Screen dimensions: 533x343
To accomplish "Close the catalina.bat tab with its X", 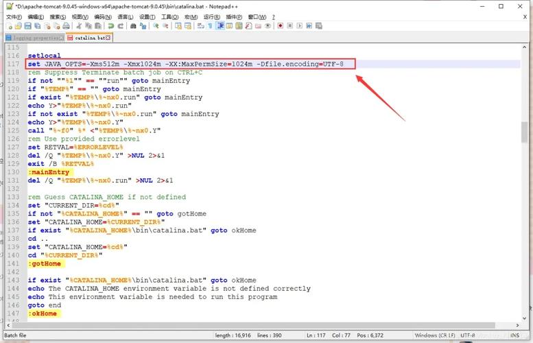I will (x=108, y=38).
